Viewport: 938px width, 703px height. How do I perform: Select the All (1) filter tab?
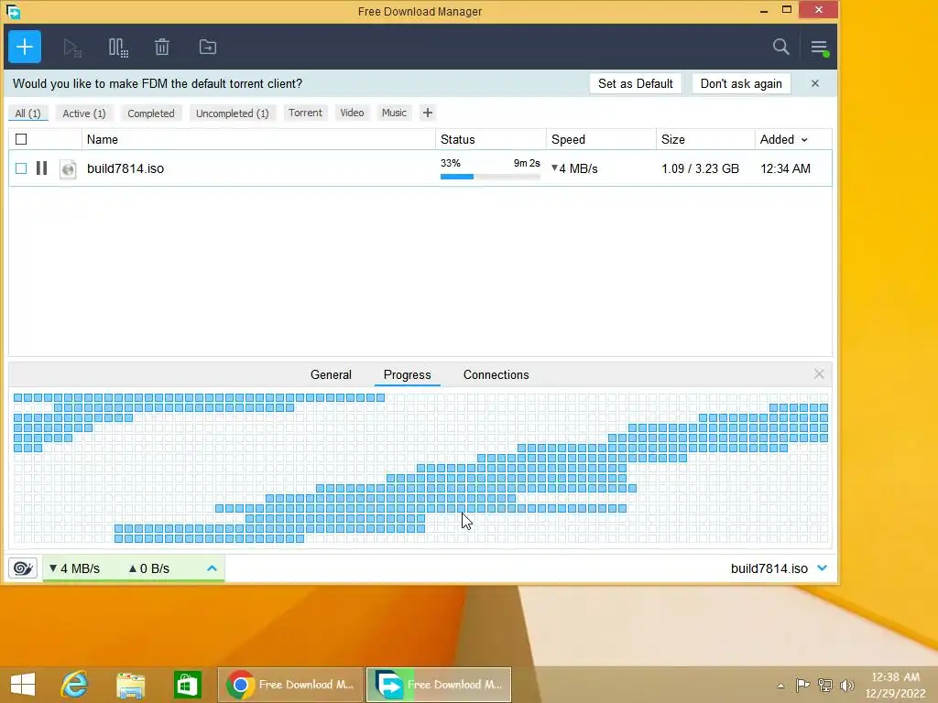point(27,113)
